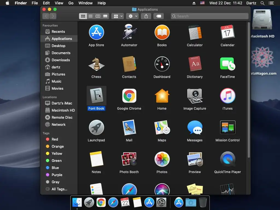
Task: Select Launchpad in the Applications folder
Action: click(97, 127)
